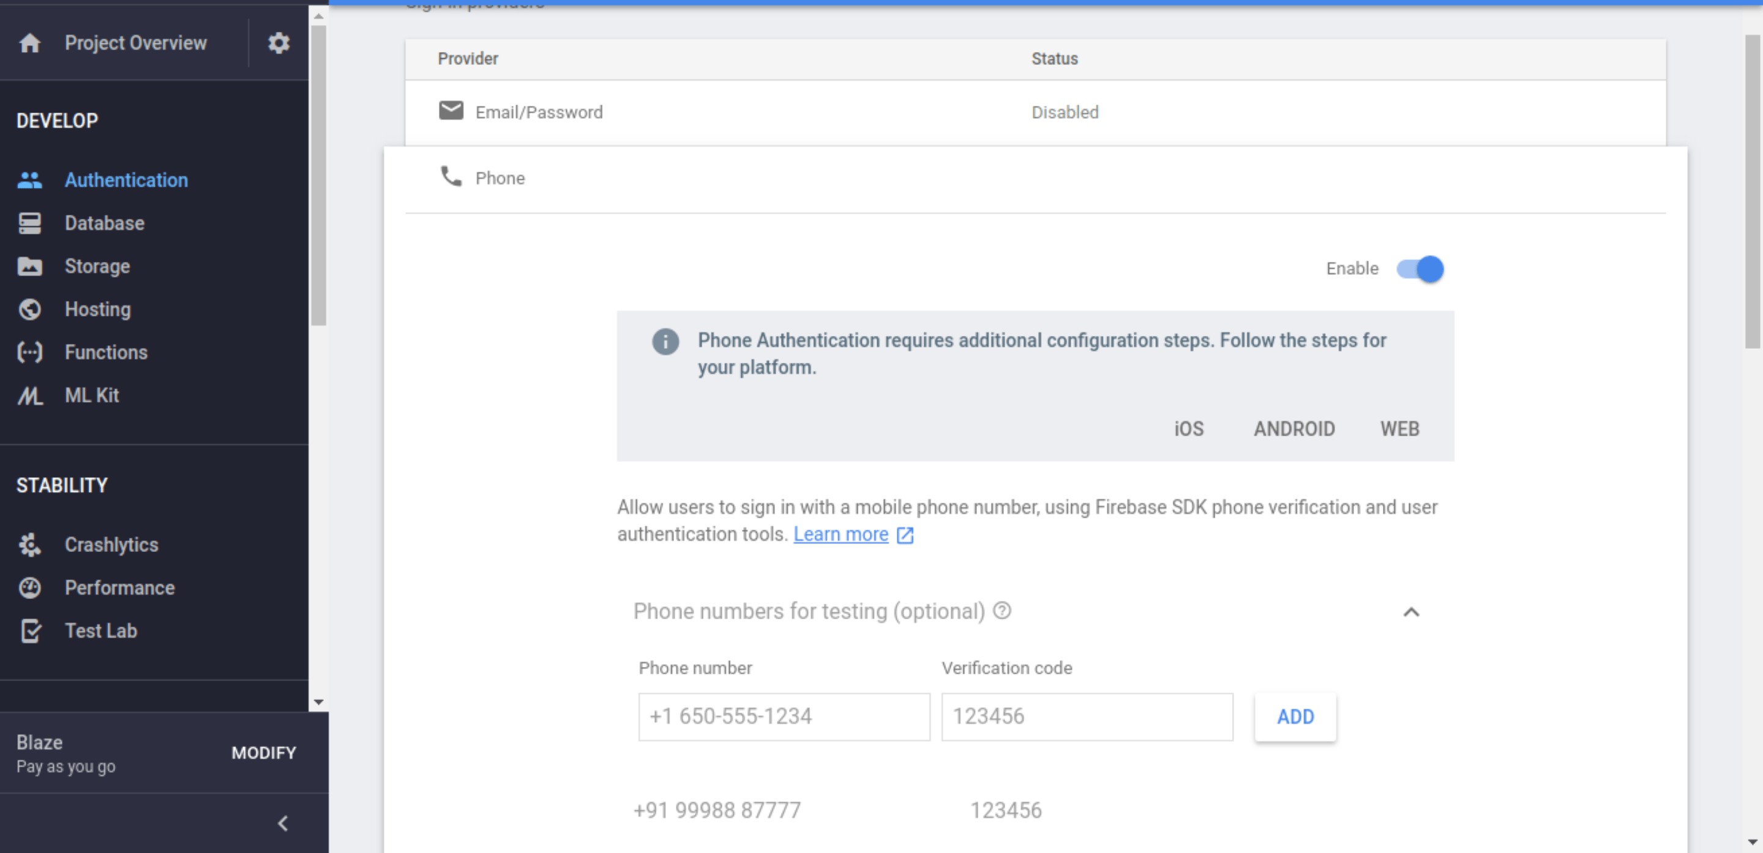The image size is (1763, 853).
Task: Collapse Phone numbers for testing section
Action: (x=1411, y=613)
